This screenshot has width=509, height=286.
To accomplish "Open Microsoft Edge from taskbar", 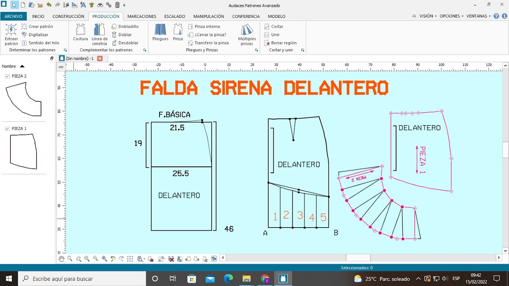I will coord(228,278).
